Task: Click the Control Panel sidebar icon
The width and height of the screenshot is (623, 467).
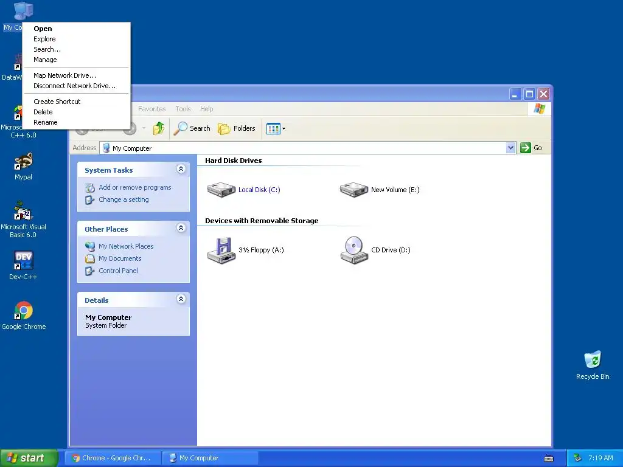Action: 90,271
